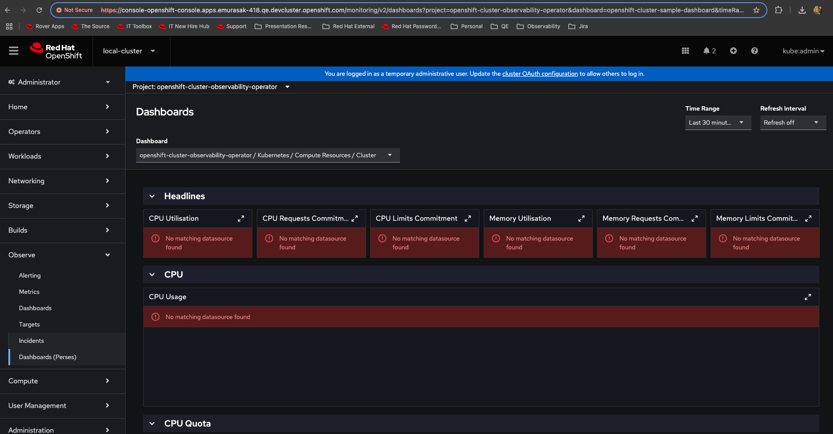Expand the CPU Utilisation panel to fullscreen
833x434 pixels.
[241, 219]
